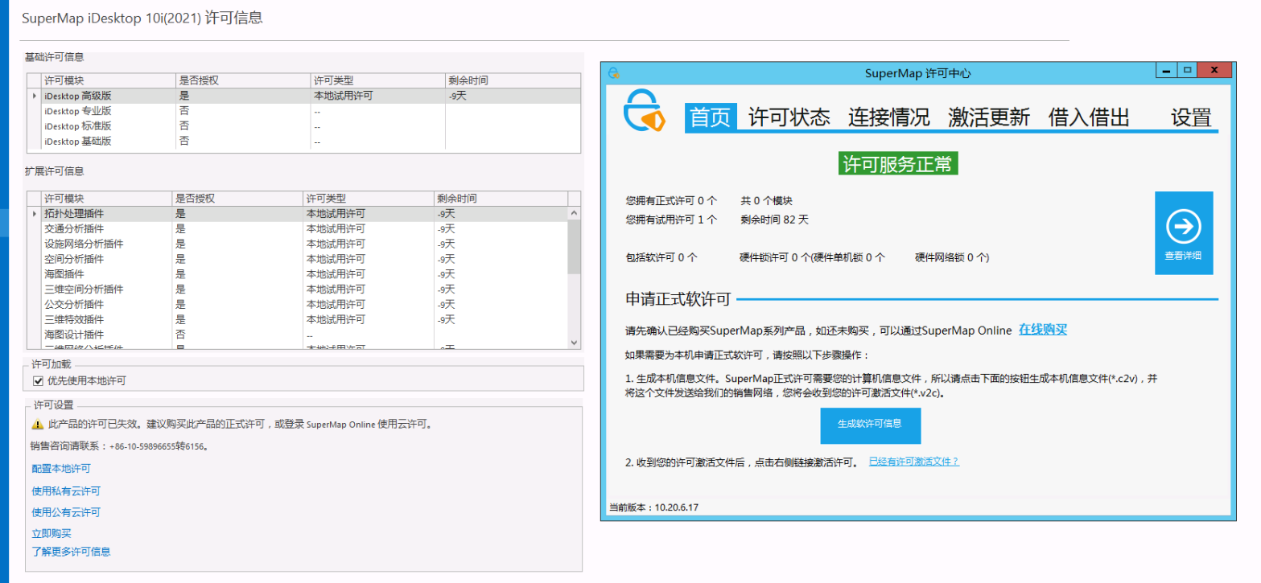1261x583 pixels.
Task: Open 查看详细 arrow tile
Action: coord(1184,233)
